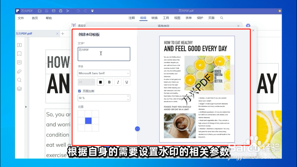Click the share icon in title bar
297x167 pixels.
68,11
